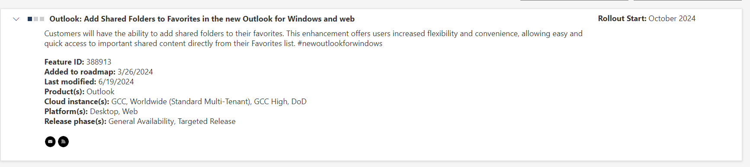The height and width of the screenshot is (167, 750).
Task: Open the RSS feed icon
Action: (x=63, y=142)
